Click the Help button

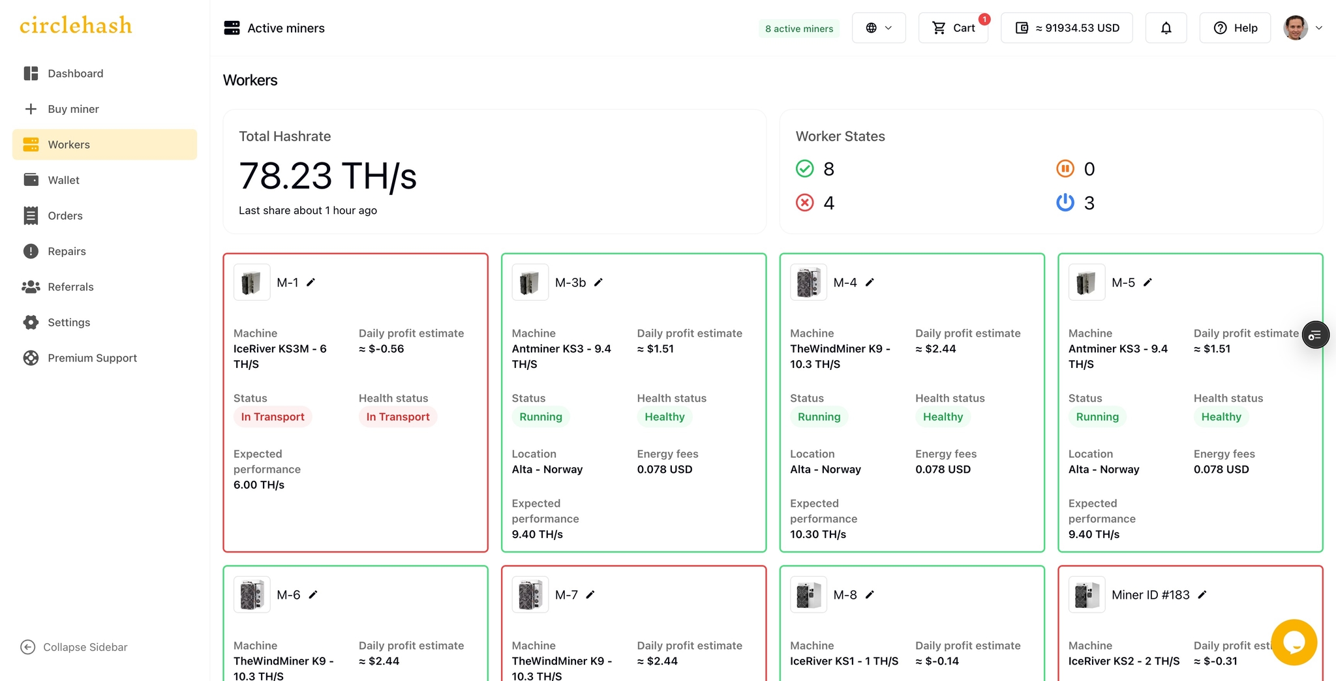click(x=1235, y=28)
